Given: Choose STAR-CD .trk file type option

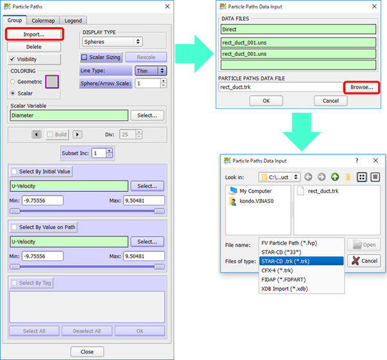Looking at the screenshot, I should [300, 261].
